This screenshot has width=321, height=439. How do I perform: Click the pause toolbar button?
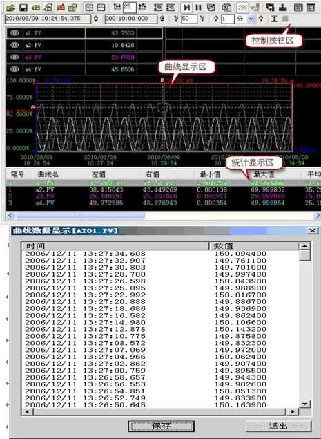pyautogui.click(x=199, y=8)
